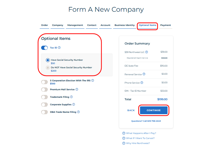The width and height of the screenshot is (212, 149).
Task: Enable S Corporation Election toggle
Action: 44,82
